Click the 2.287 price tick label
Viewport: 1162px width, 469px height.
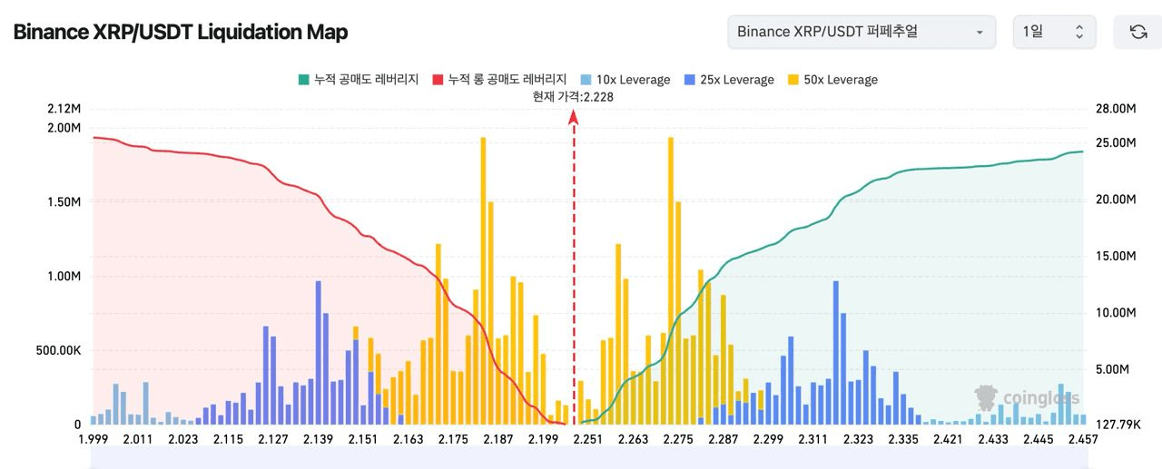[723, 439]
